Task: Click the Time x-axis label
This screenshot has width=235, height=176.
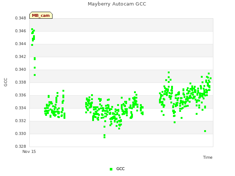Action: pyautogui.click(x=207, y=157)
